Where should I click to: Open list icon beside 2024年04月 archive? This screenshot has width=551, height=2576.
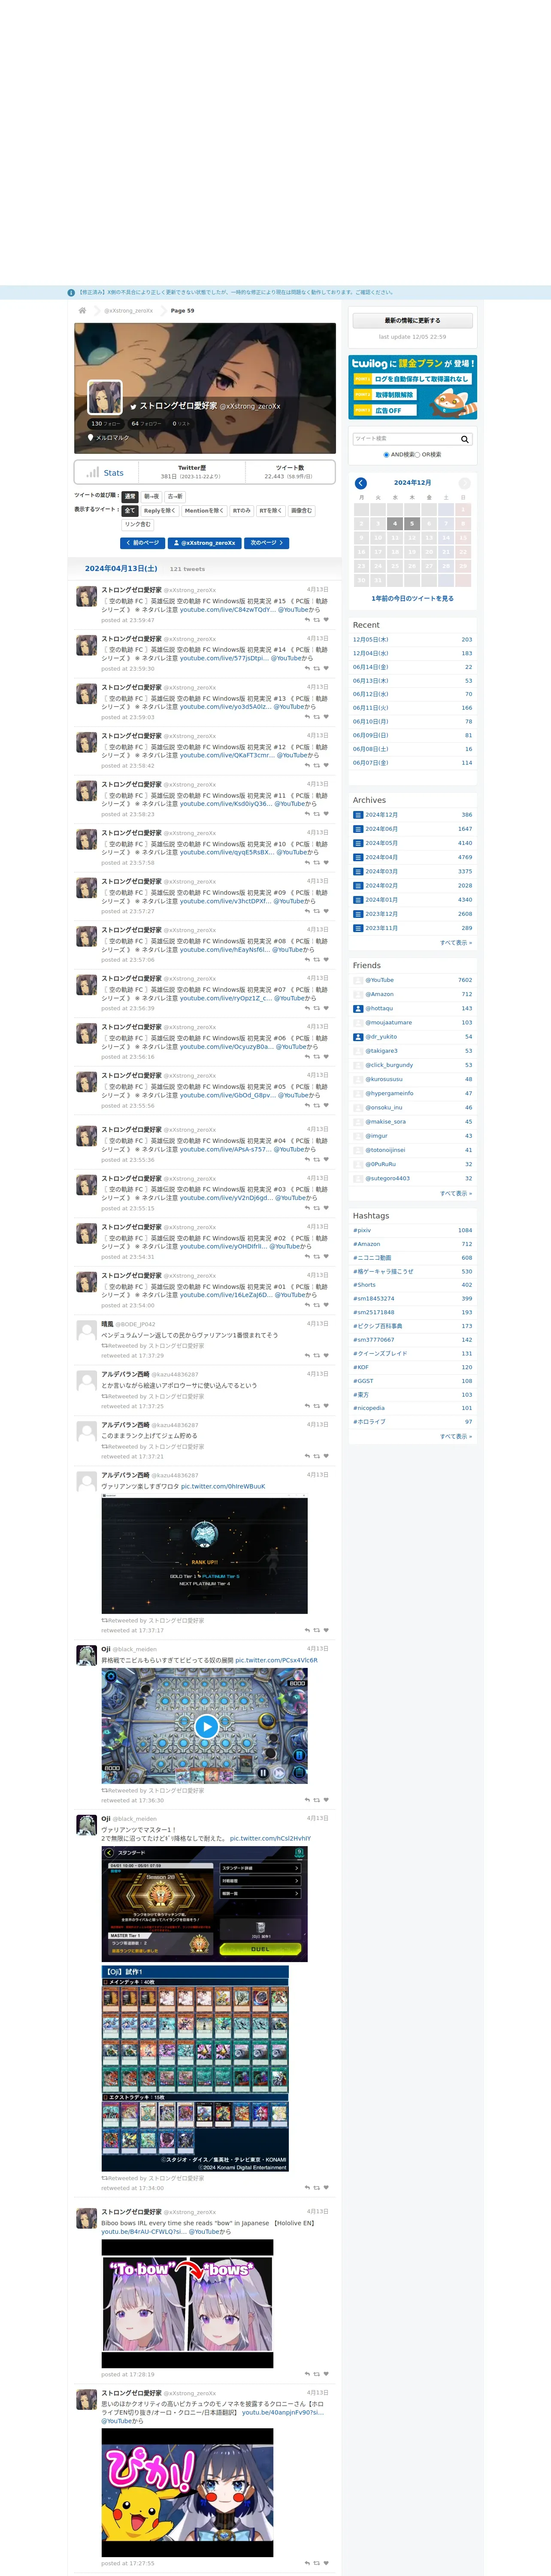coord(358,857)
